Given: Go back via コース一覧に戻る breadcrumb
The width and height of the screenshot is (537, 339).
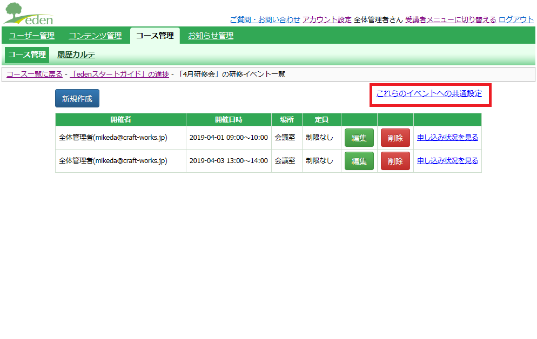Looking at the screenshot, I should pos(35,74).
